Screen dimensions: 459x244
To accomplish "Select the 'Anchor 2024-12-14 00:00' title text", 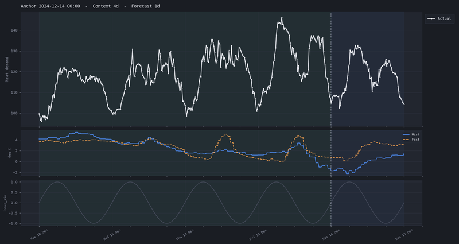I will [x=50, y=6].
